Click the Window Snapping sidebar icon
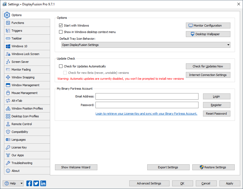This screenshot has height=189, width=243. [8, 77]
